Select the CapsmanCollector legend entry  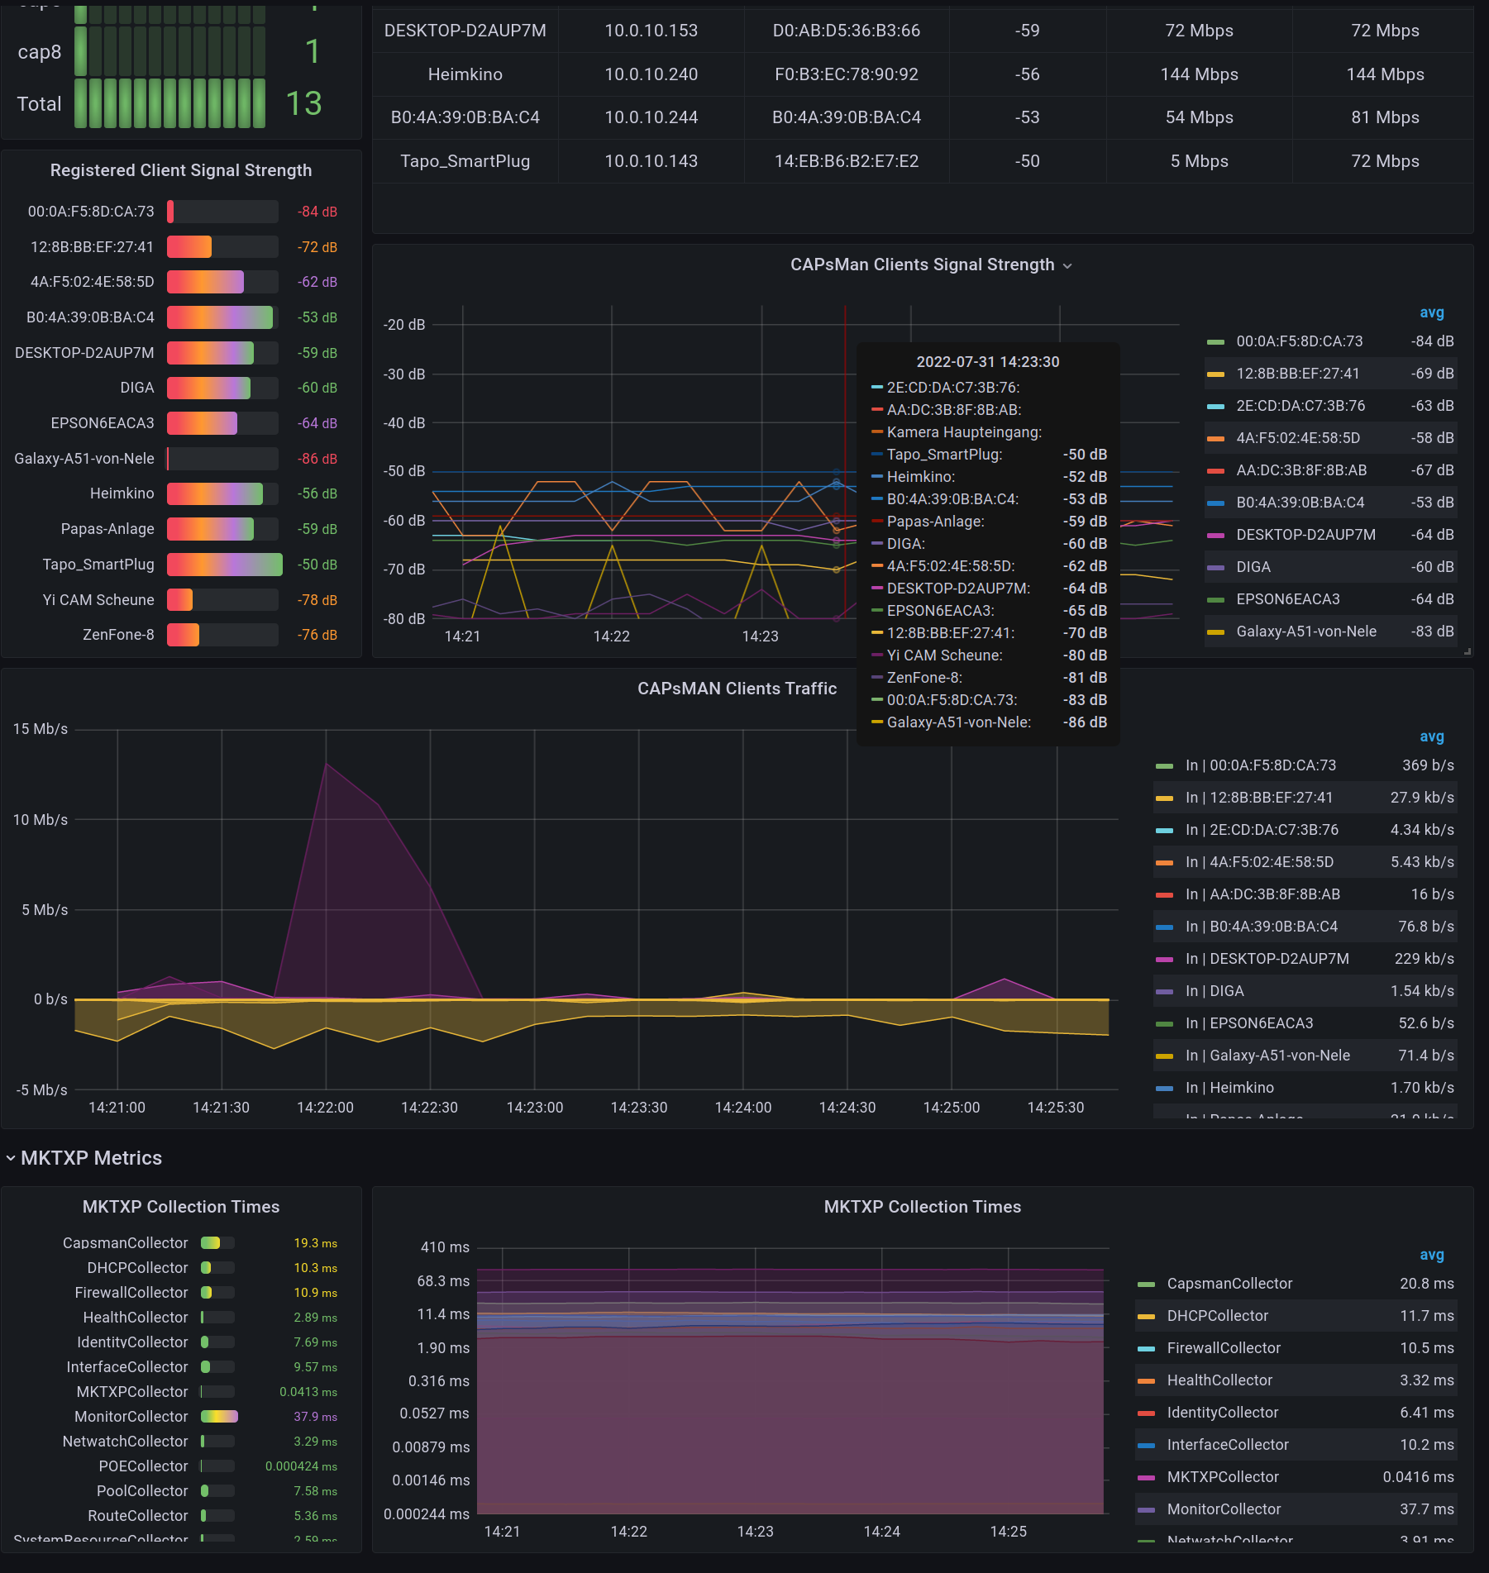[x=1229, y=1284]
